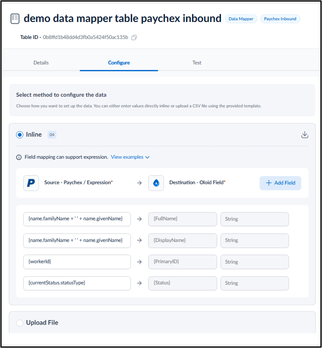This screenshot has width=322, height=348.
Task: Click the arrow between the Source and Destination headers
Action: pyautogui.click(x=139, y=183)
